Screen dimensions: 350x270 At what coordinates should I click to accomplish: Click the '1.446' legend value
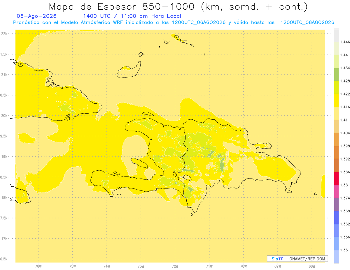[x=345, y=42]
